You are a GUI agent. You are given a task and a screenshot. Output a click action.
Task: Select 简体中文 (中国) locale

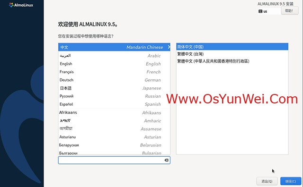[232, 47]
